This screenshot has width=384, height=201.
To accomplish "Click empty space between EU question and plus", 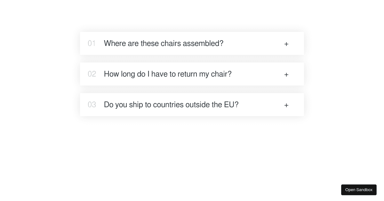I will tap(261, 105).
